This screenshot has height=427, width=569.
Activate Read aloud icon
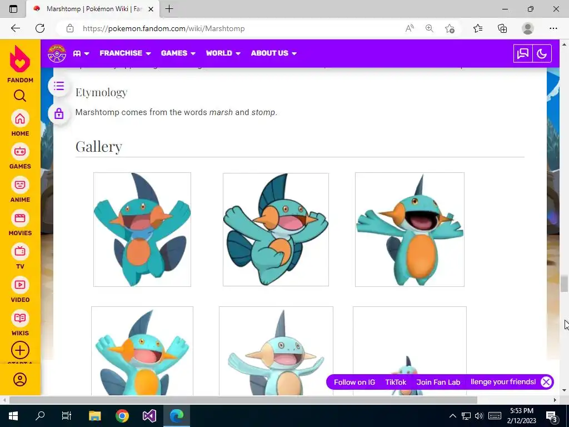click(410, 28)
